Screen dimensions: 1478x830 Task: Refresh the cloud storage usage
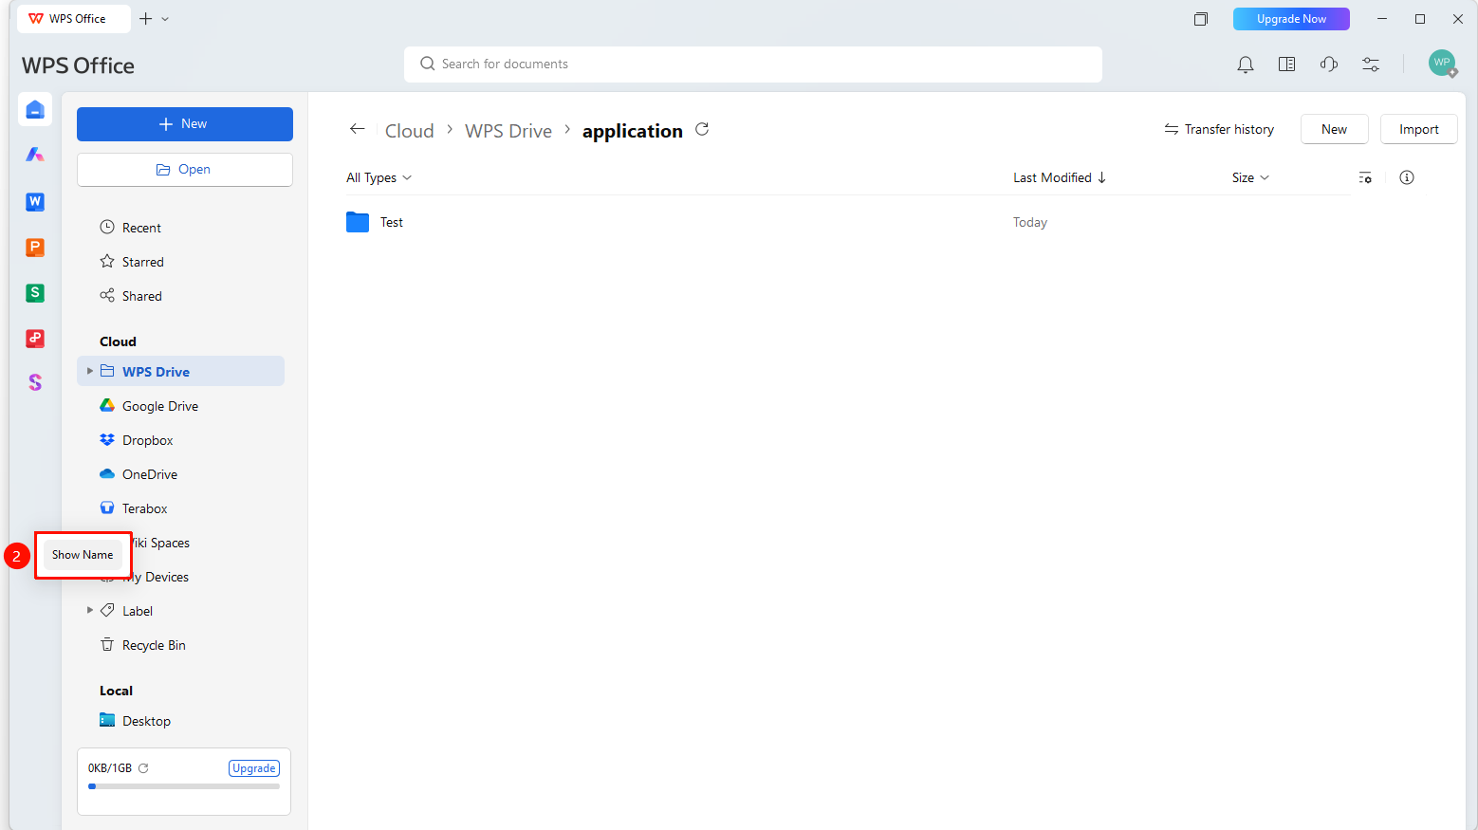tap(143, 768)
